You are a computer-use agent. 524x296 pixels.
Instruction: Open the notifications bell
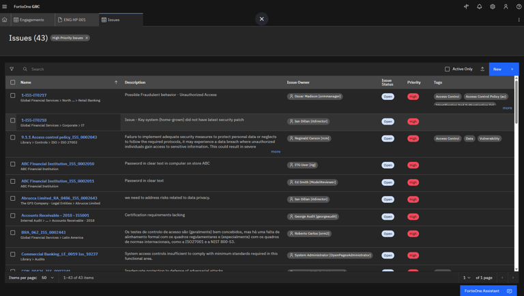pos(479,7)
